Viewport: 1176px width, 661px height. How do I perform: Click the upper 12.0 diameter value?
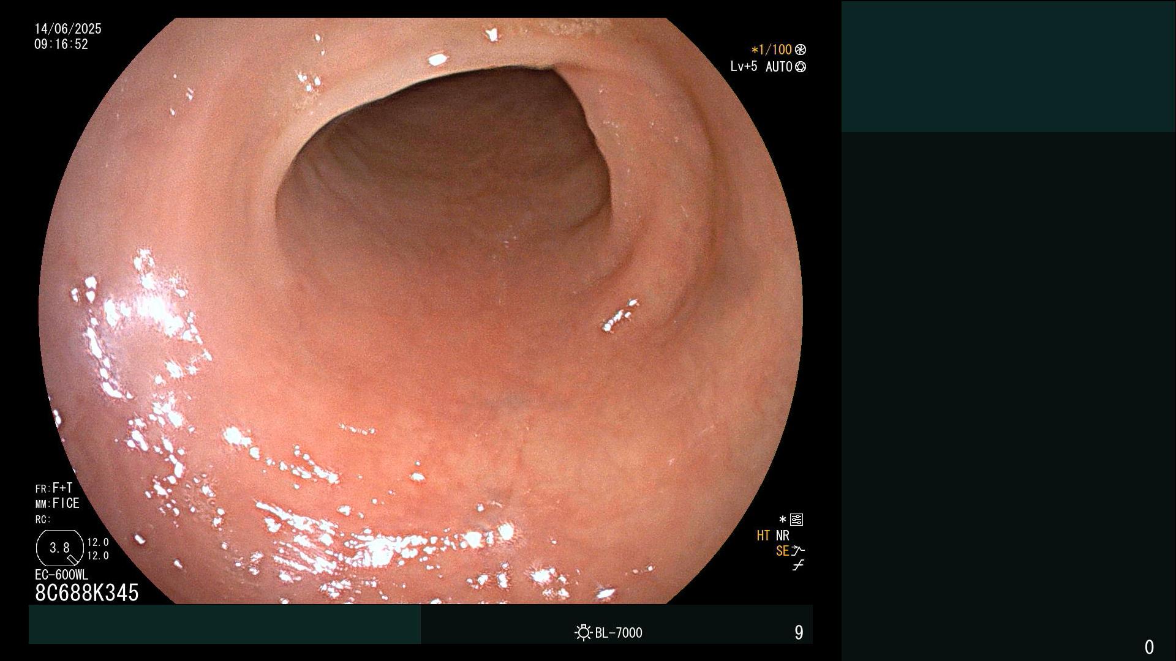[x=98, y=542]
